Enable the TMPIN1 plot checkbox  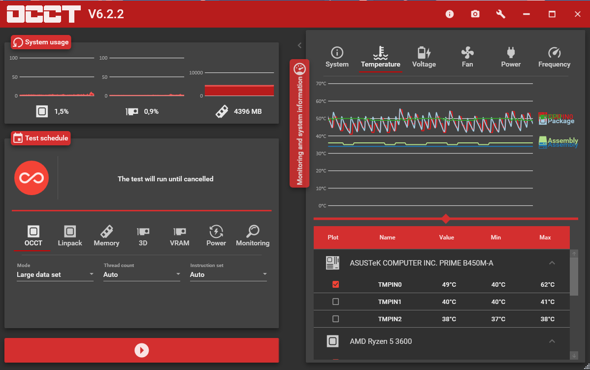pos(336,302)
